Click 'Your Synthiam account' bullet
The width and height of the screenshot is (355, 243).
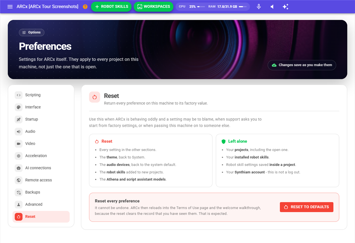[263, 172]
